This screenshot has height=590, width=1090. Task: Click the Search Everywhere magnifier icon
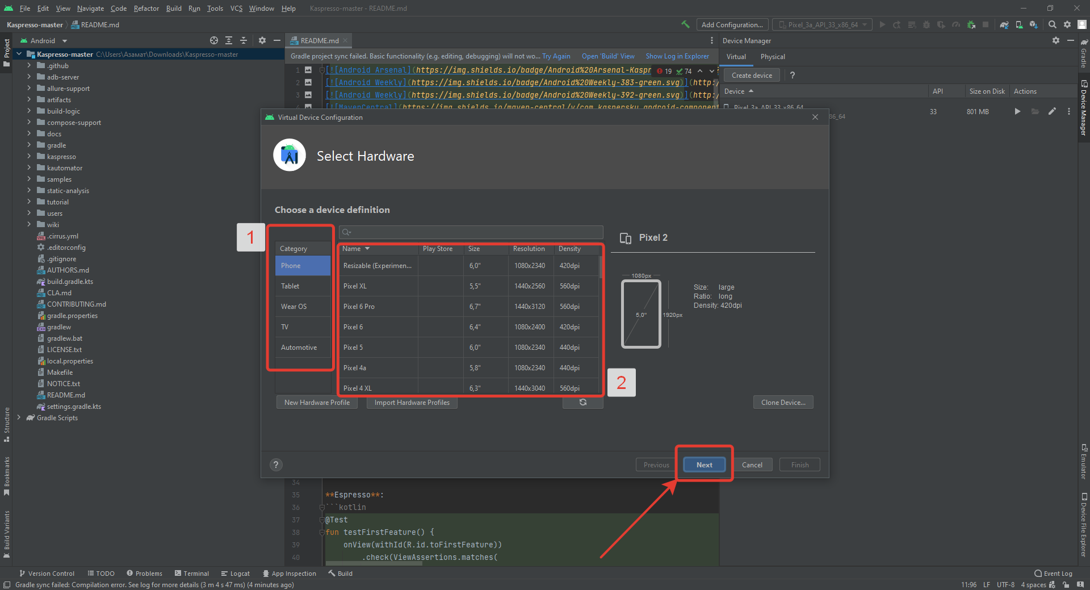click(1053, 24)
